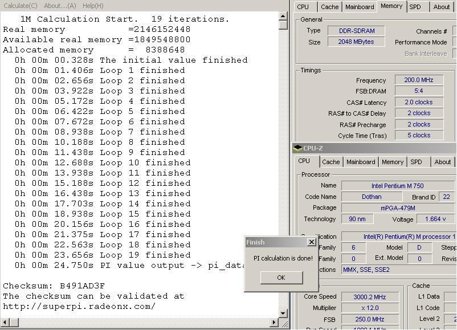The image size is (457, 330).
Task: Open SPD tab in upper CPU-Z window
Action: click(x=415, y=7)
